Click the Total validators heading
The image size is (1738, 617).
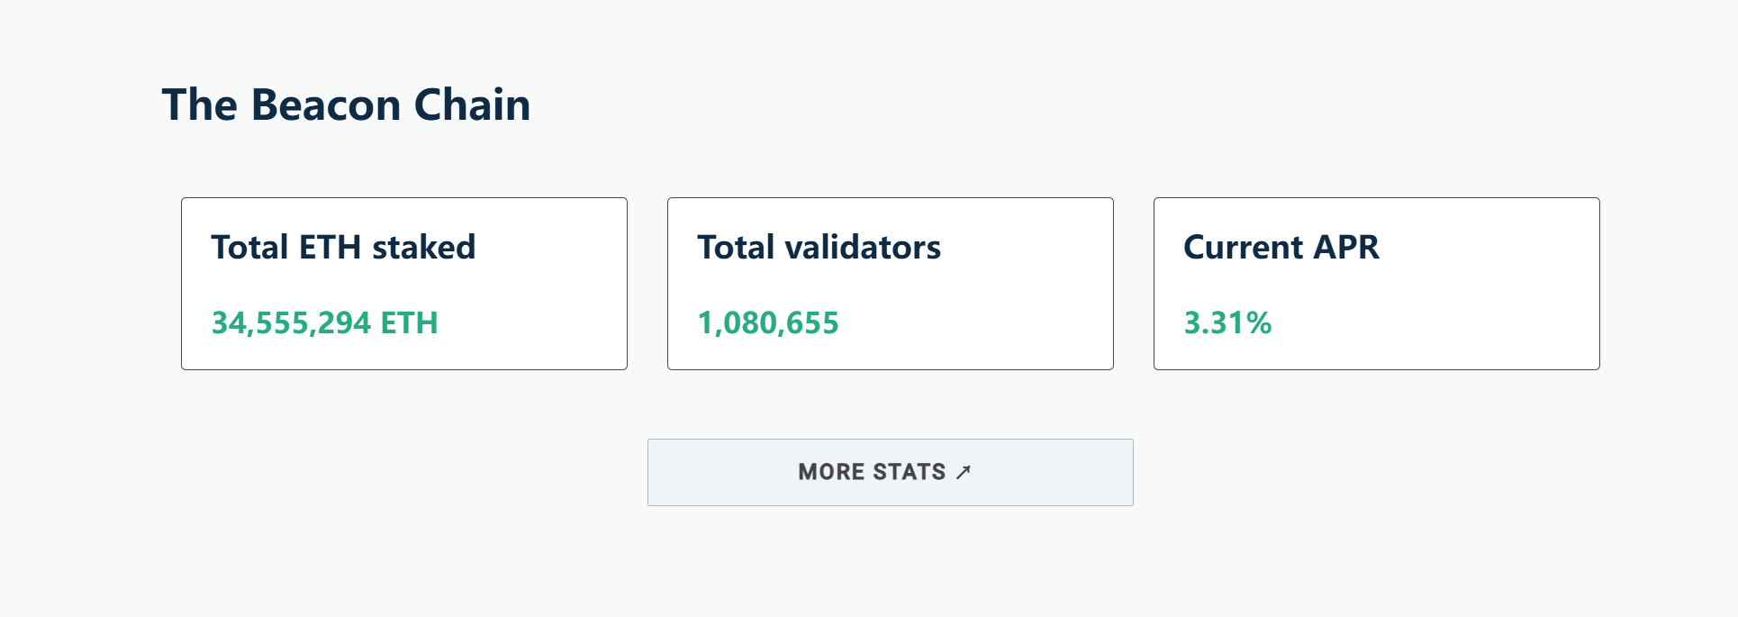click(819, 247)
